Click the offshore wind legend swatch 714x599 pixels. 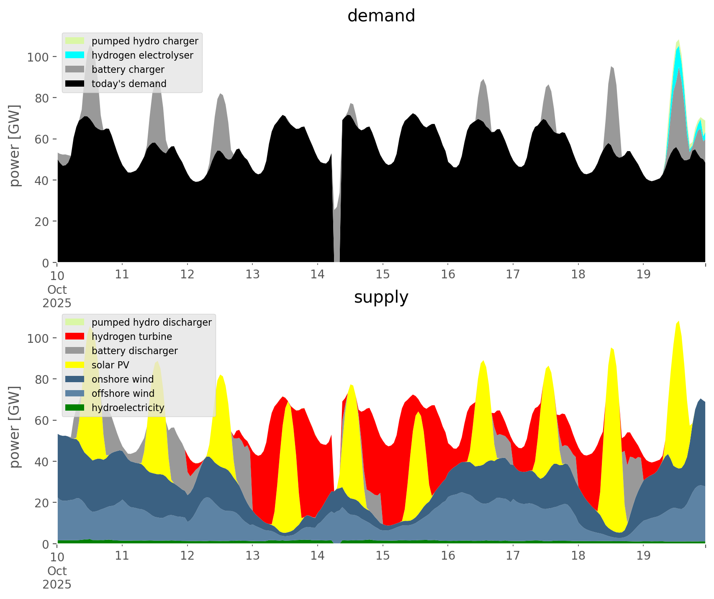coord(75,393)
